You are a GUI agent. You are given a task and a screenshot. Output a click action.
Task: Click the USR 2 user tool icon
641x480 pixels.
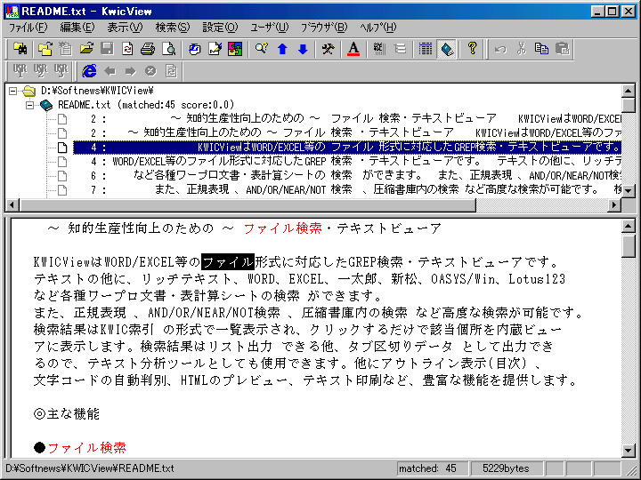(x=40, y=71)
